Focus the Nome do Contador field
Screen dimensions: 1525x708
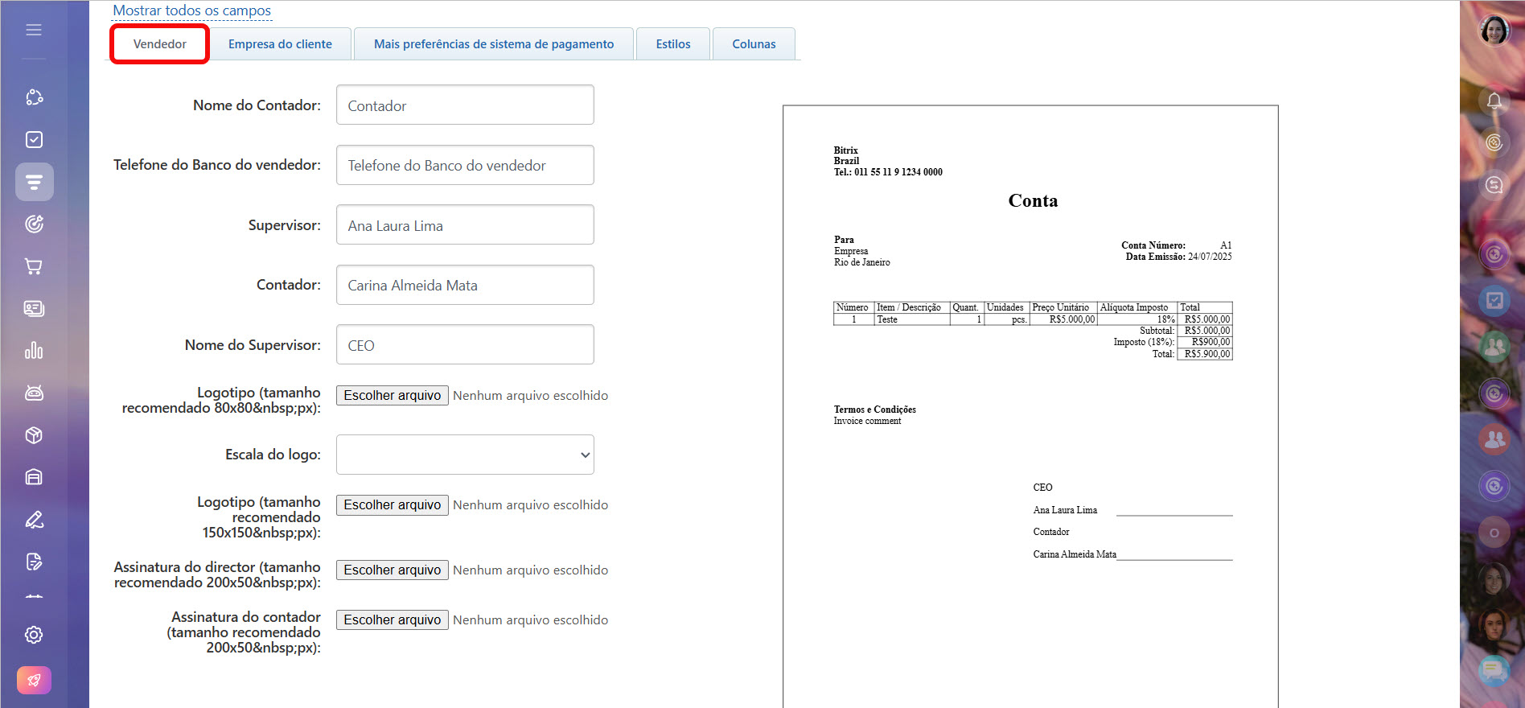point(465,105)
